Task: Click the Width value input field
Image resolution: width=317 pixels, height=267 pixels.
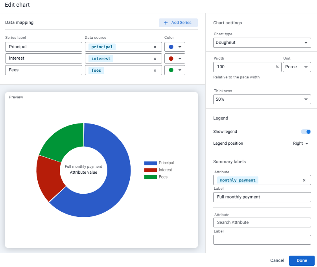Action: [247, 67]
